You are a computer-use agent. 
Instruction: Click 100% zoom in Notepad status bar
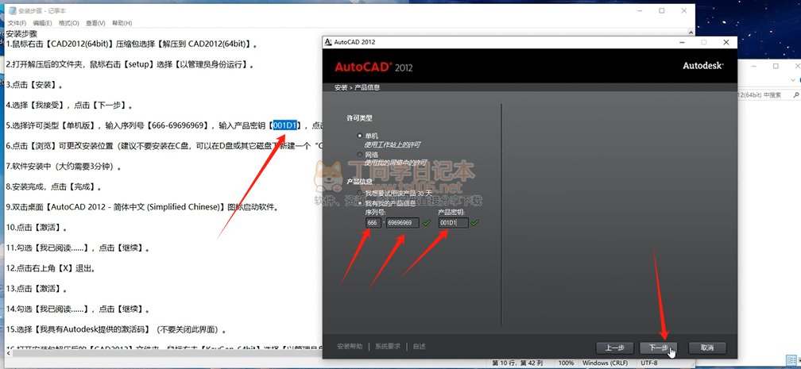[566, 363]
